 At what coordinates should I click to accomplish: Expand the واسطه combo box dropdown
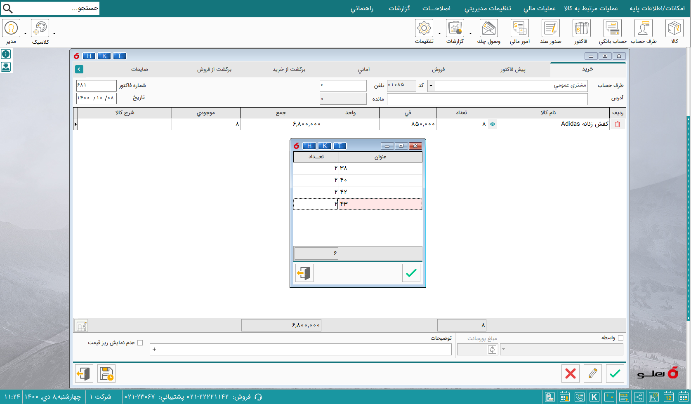click(504, 350)
